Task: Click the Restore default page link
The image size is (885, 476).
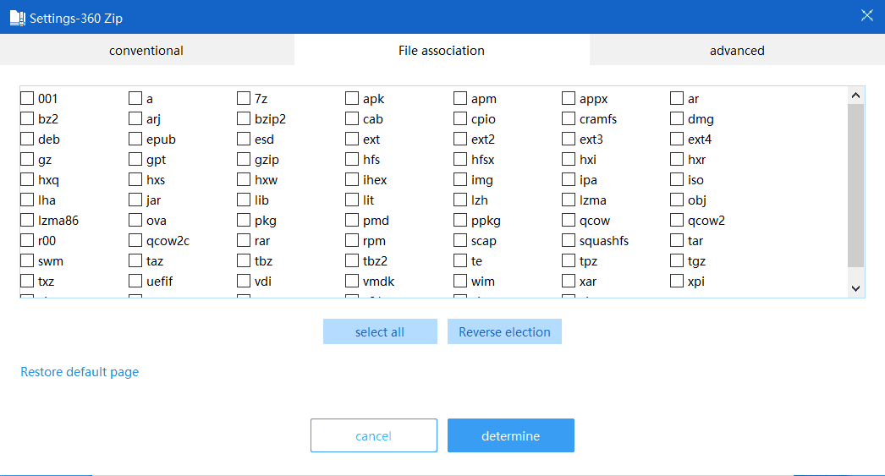Action: [80, 372]
